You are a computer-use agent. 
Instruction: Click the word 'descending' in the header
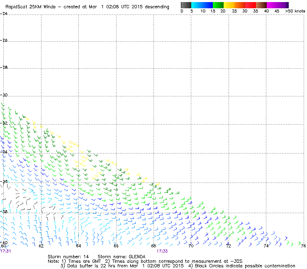(157, 7)
